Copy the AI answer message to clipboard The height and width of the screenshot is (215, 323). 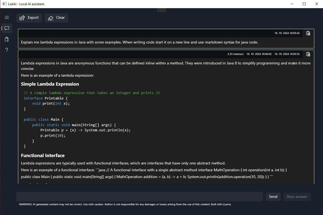pos(308,54)
